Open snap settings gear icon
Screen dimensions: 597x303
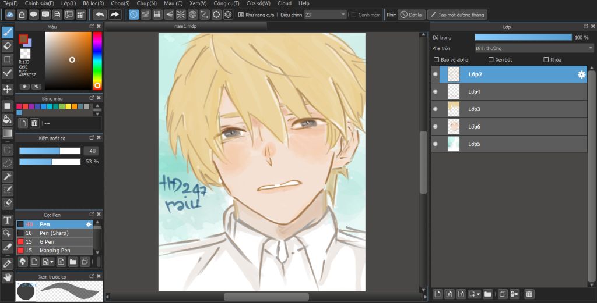pyautogui.click(x=228, y=15)
